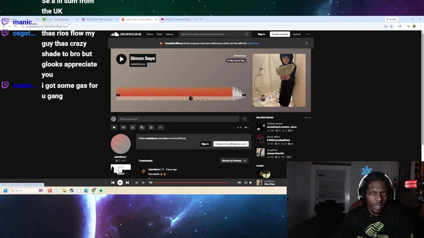The height and width of the screenshot is (238, 424).
Task: Open the Simon Says cover artwork
Action: point(279,80)
